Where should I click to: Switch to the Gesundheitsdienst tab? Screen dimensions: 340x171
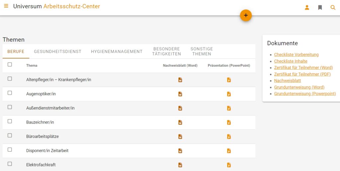click(57, 51)
